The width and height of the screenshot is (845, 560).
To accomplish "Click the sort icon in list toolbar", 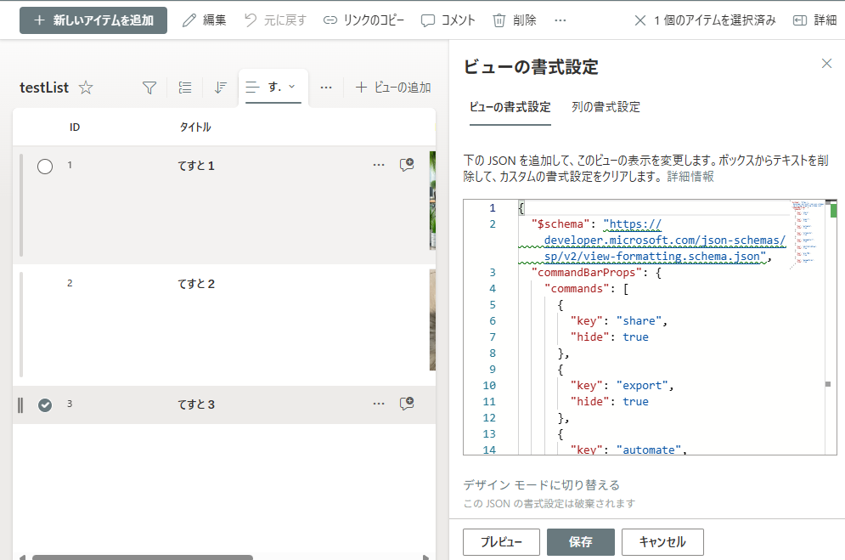I will [221, 88].
